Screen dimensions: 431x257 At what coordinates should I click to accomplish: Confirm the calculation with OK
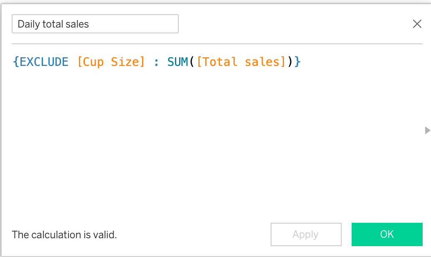pos(387,234)
